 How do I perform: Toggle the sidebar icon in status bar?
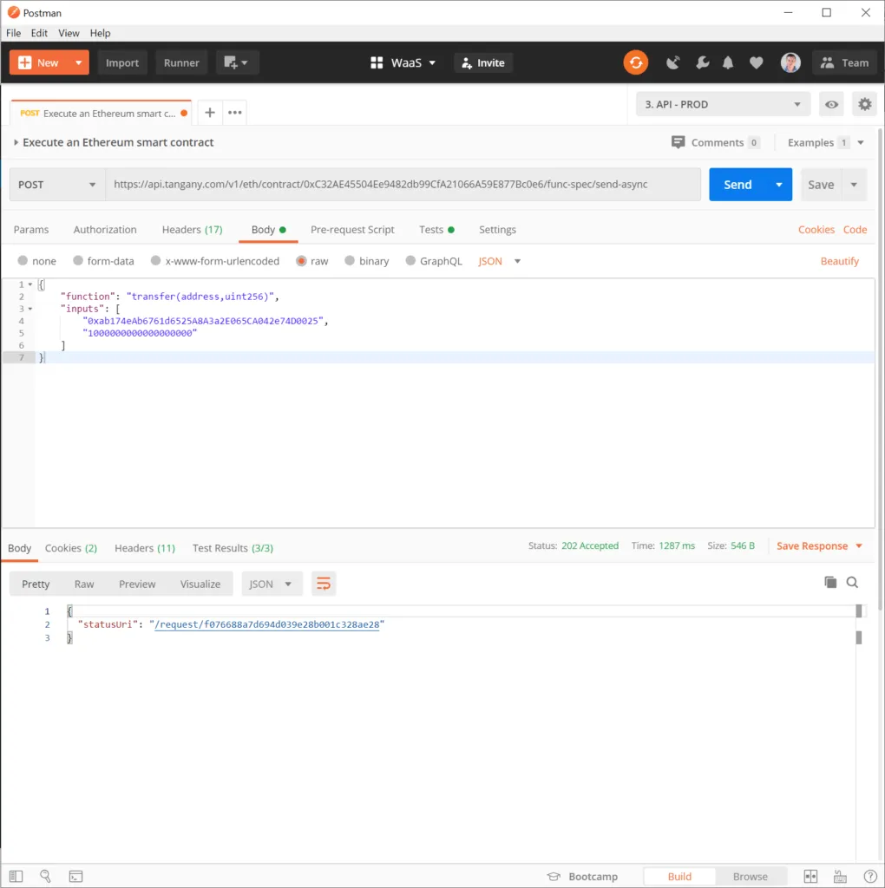[16, 876]
